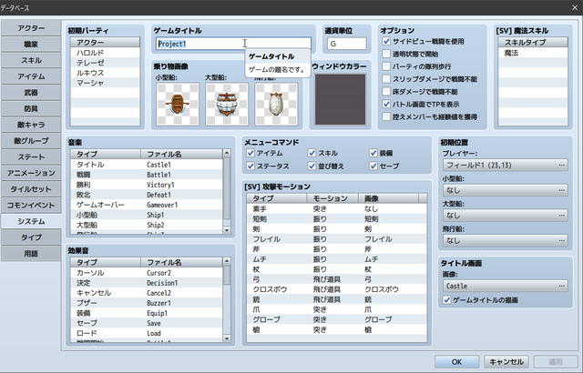Click 効果音 list scroll down arrow
The image size is (583, 373).
click(x=227, y=338)
